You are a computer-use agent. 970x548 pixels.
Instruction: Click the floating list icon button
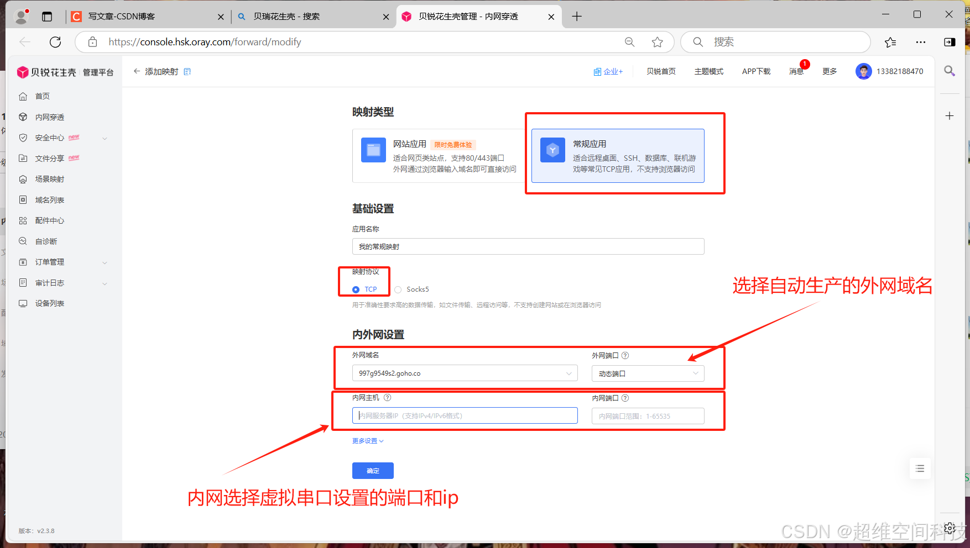pyautogui.click(x=920, y=468)
